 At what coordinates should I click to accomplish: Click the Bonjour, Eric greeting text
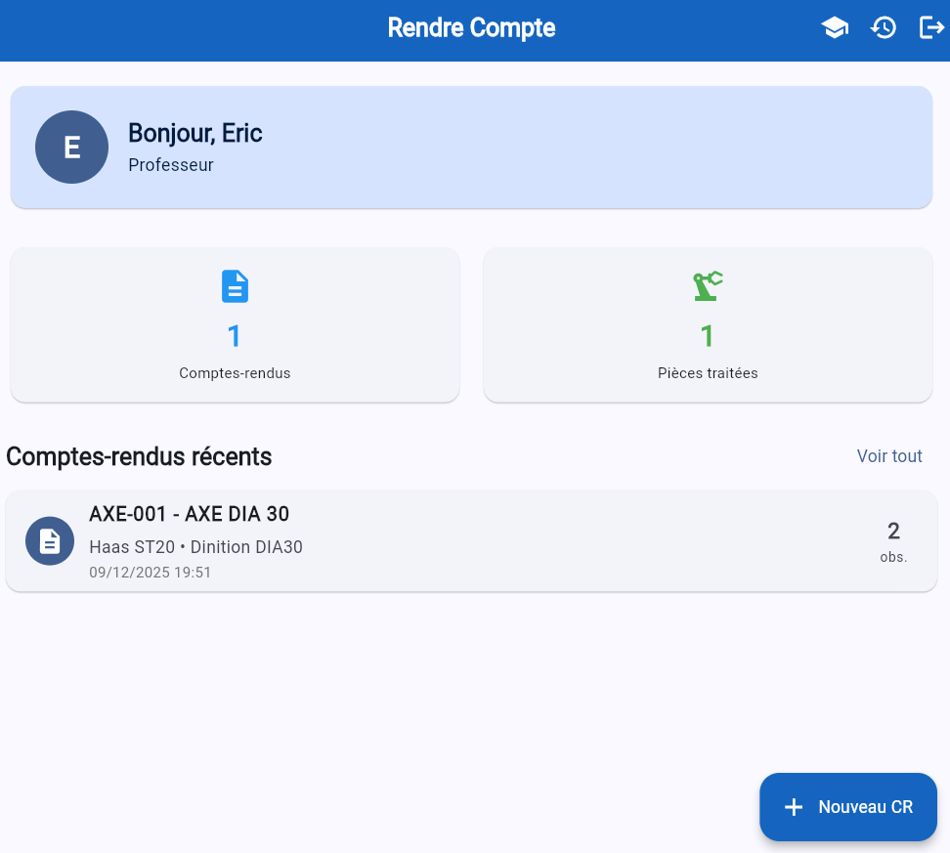(195, 133)
